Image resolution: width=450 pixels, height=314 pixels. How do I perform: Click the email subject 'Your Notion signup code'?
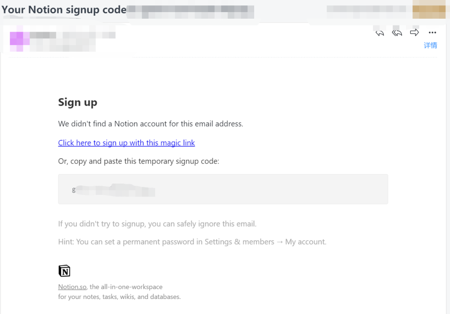(x=64, y=10)
